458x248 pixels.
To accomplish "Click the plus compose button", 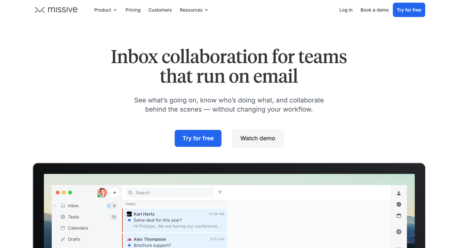I will click(114, 193).
